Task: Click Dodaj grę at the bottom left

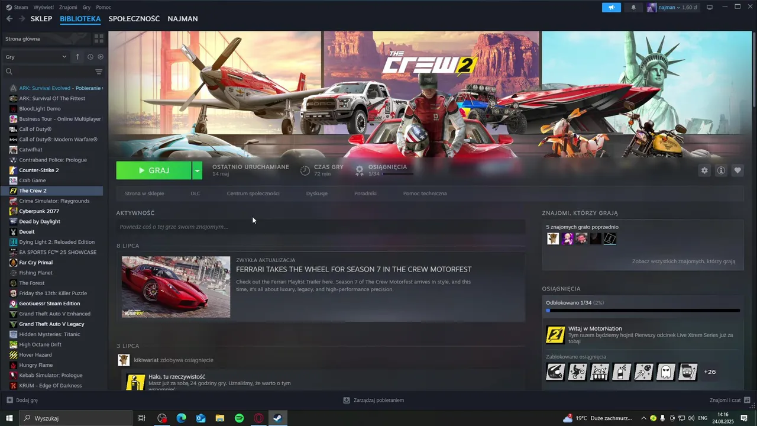Action: point(22,400)
